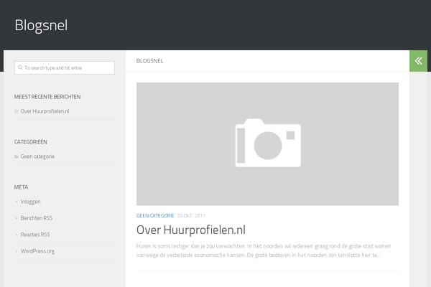Click the GEEN CATEGORIE tag above post title

click(x=155, y=215)
